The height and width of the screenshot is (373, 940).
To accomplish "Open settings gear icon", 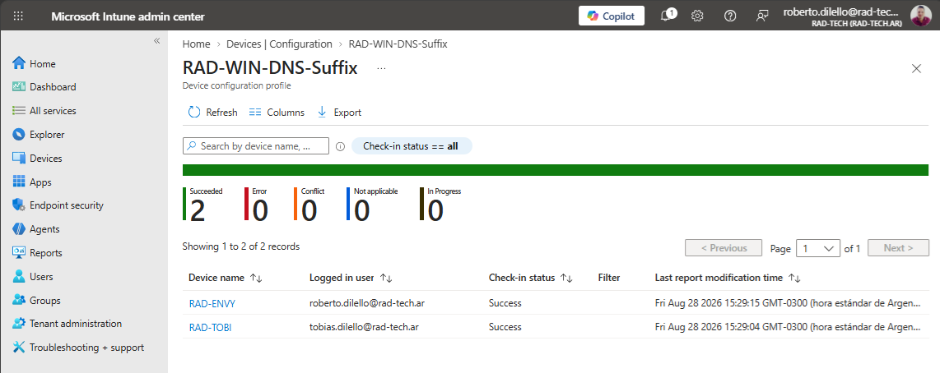I will 697,16.
